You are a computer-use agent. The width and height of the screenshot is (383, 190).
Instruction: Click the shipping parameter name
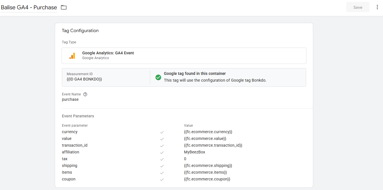tap(70, 166)
